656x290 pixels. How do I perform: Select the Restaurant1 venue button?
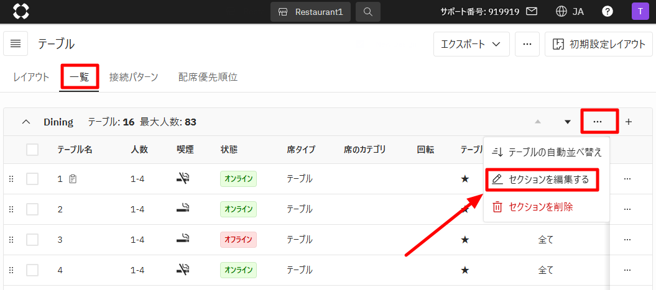(x=310, y=12)
